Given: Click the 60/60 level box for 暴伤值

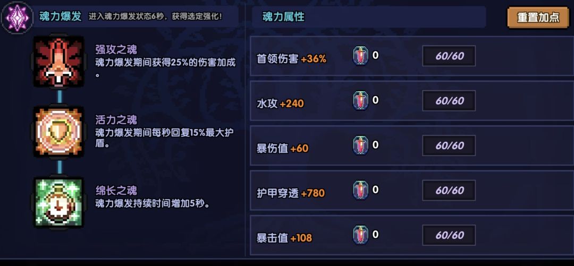Looking at the screenshot, I should 449,145.
